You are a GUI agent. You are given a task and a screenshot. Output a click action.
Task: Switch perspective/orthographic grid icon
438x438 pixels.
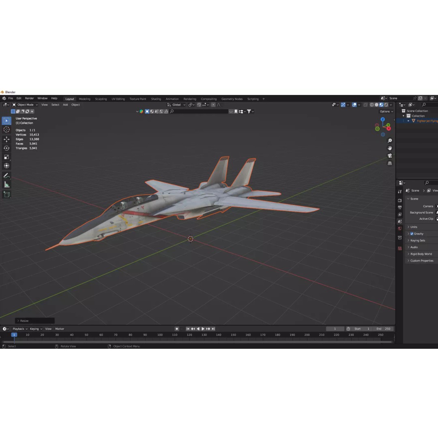pos(390,163)
